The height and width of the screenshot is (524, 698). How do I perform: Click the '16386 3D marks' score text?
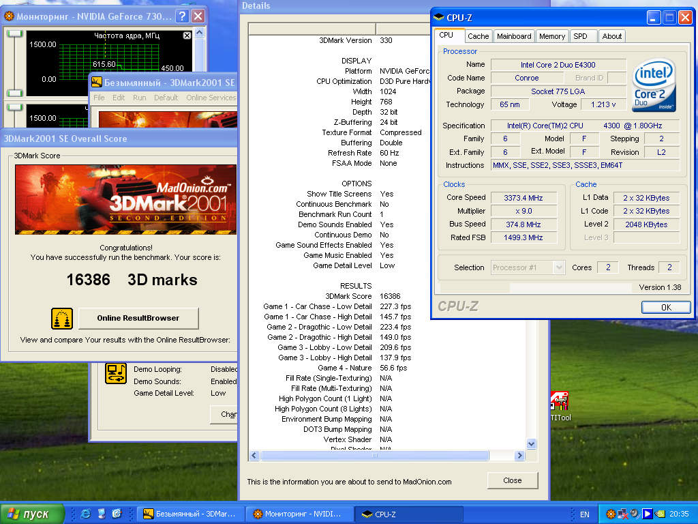pyautogui.click(x=132, y=280)
